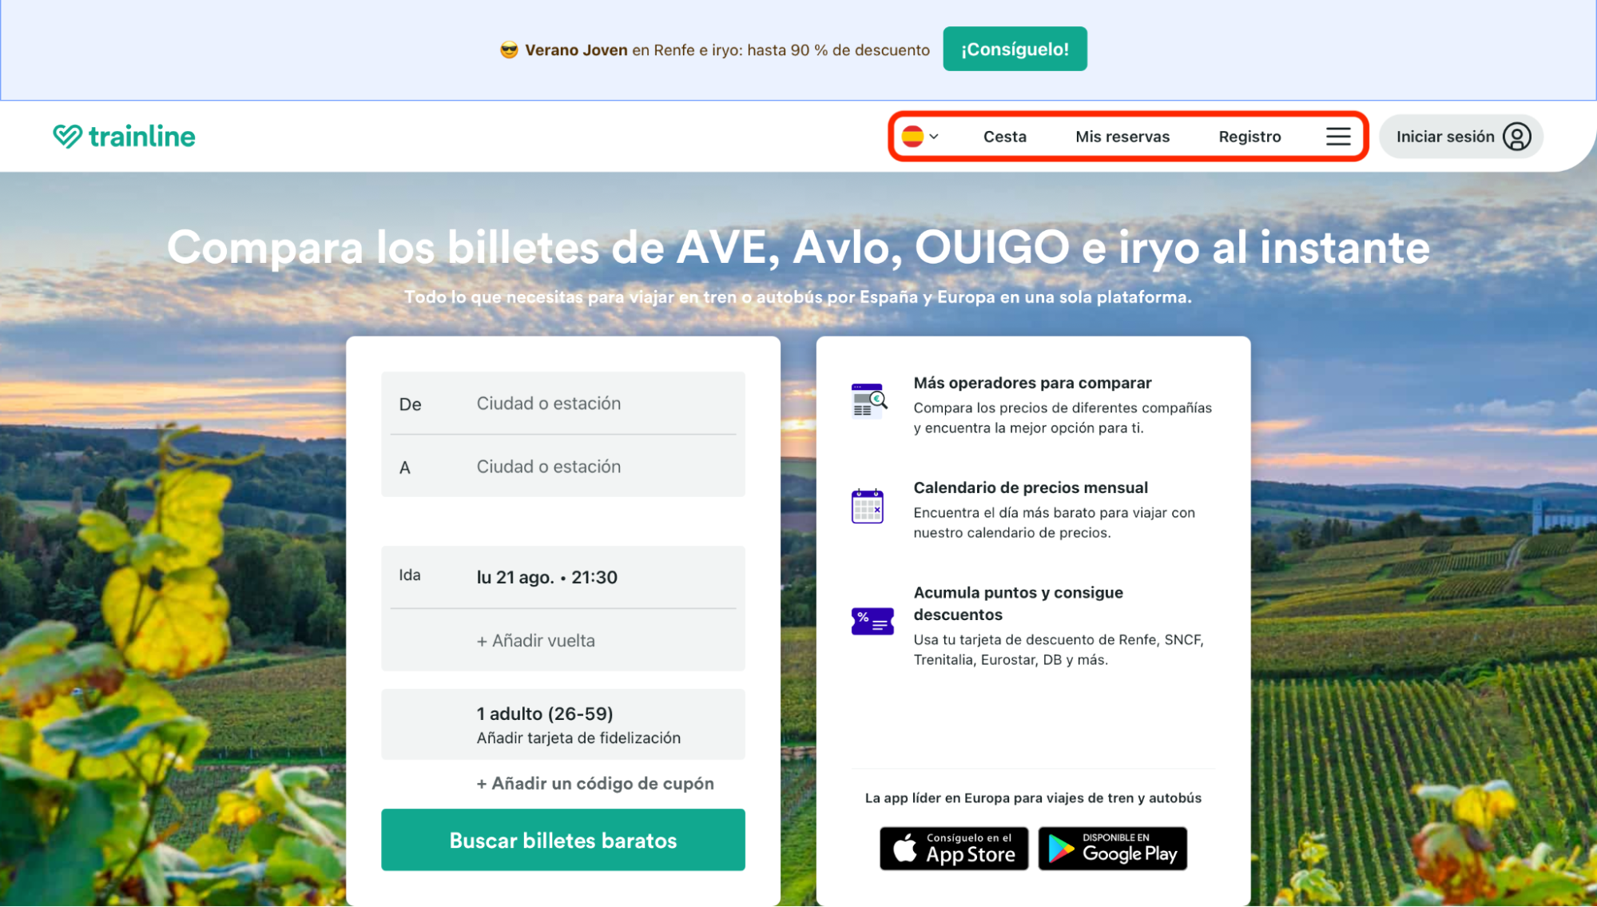The image size is (1597, 907).
Task: Focus the A destination station field
Action: click(x=562, y=467)
